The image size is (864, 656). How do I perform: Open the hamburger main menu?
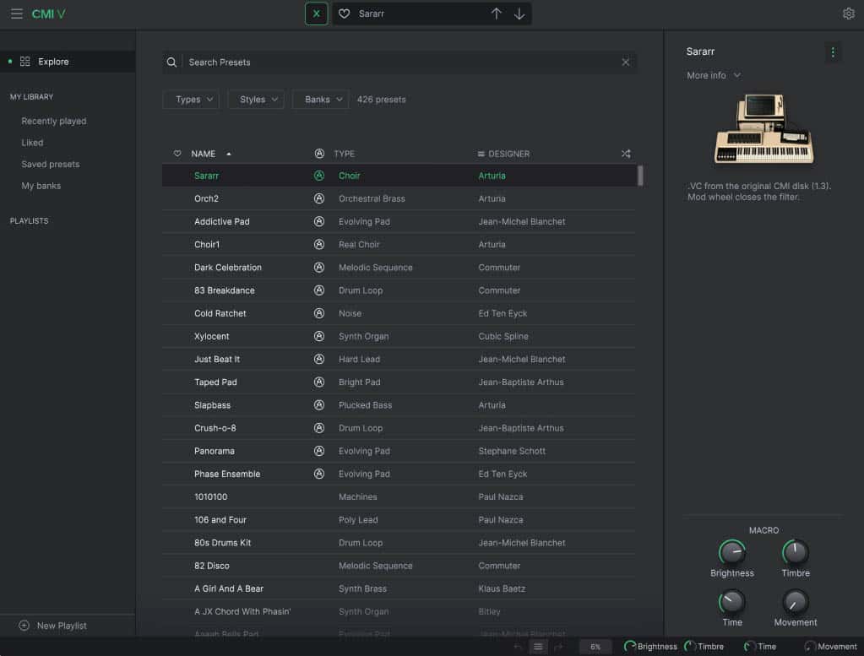point(16,14)
